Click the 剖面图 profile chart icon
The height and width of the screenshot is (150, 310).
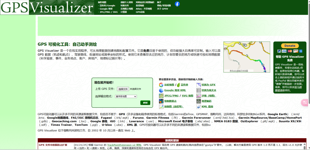(x=161, y=107)
